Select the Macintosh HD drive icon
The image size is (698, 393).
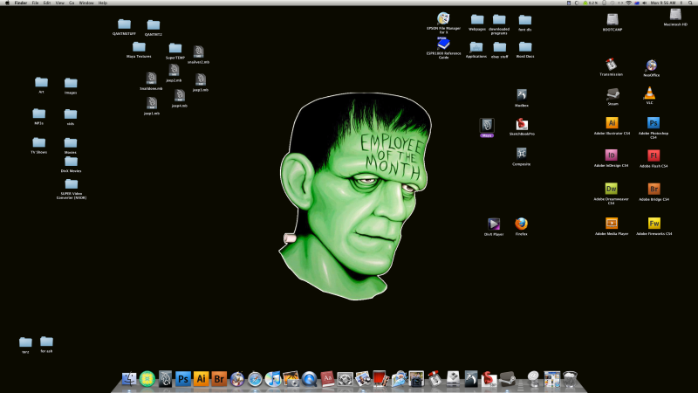click(675, 14)
